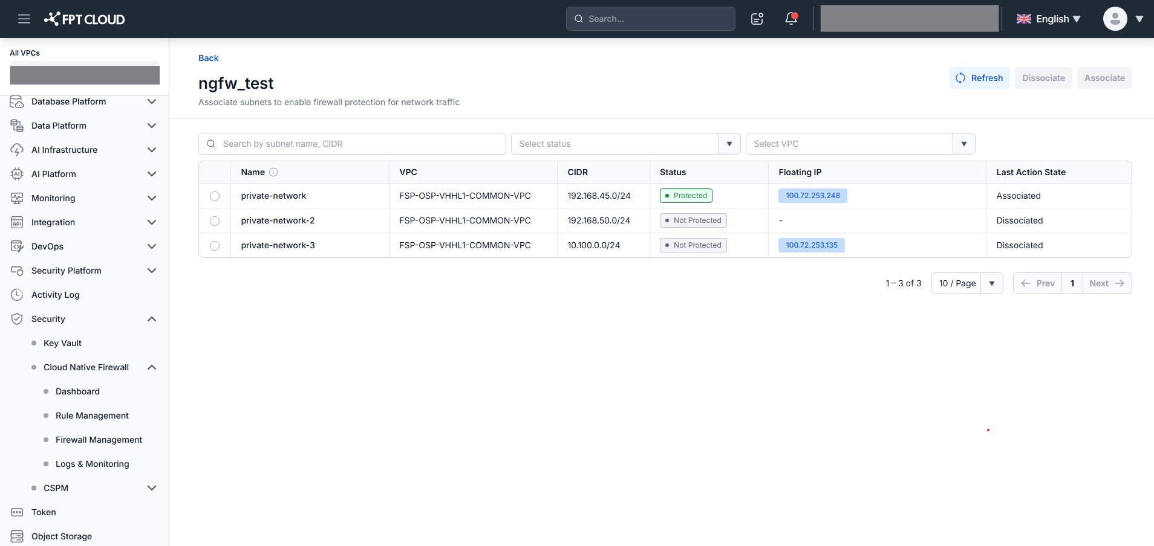Click the AI Infrastructure sidebar icon
The height and width of the screenshot is (546, 1154).
(17, 150)
